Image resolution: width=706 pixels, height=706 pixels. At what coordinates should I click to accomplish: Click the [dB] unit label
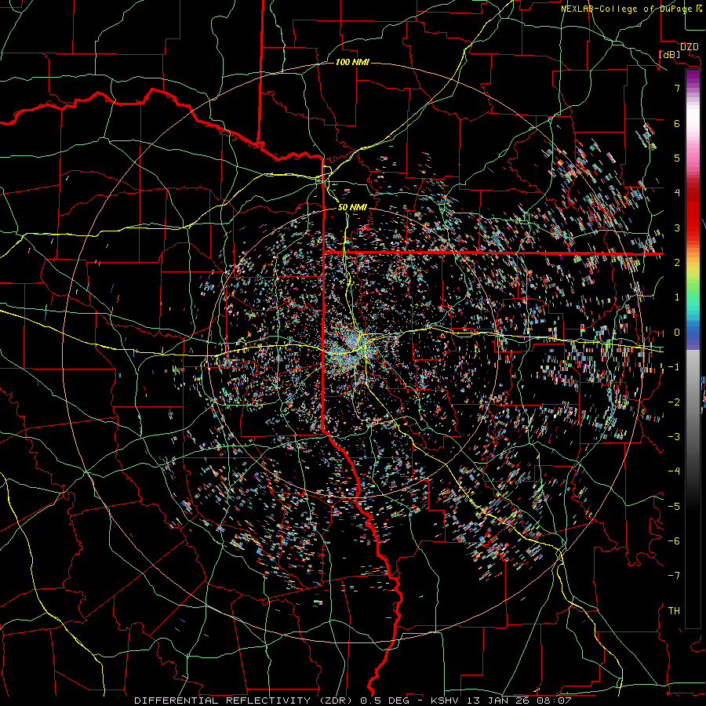[669, 54]
